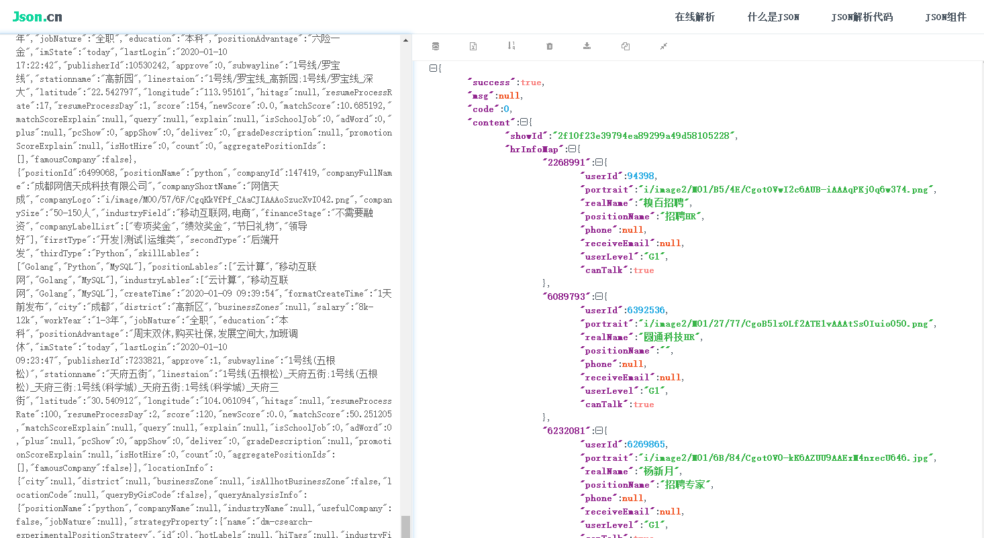Viewport: 984px width, 538px height.
Task: Click the userId value 94398
Action: point(640,176)
